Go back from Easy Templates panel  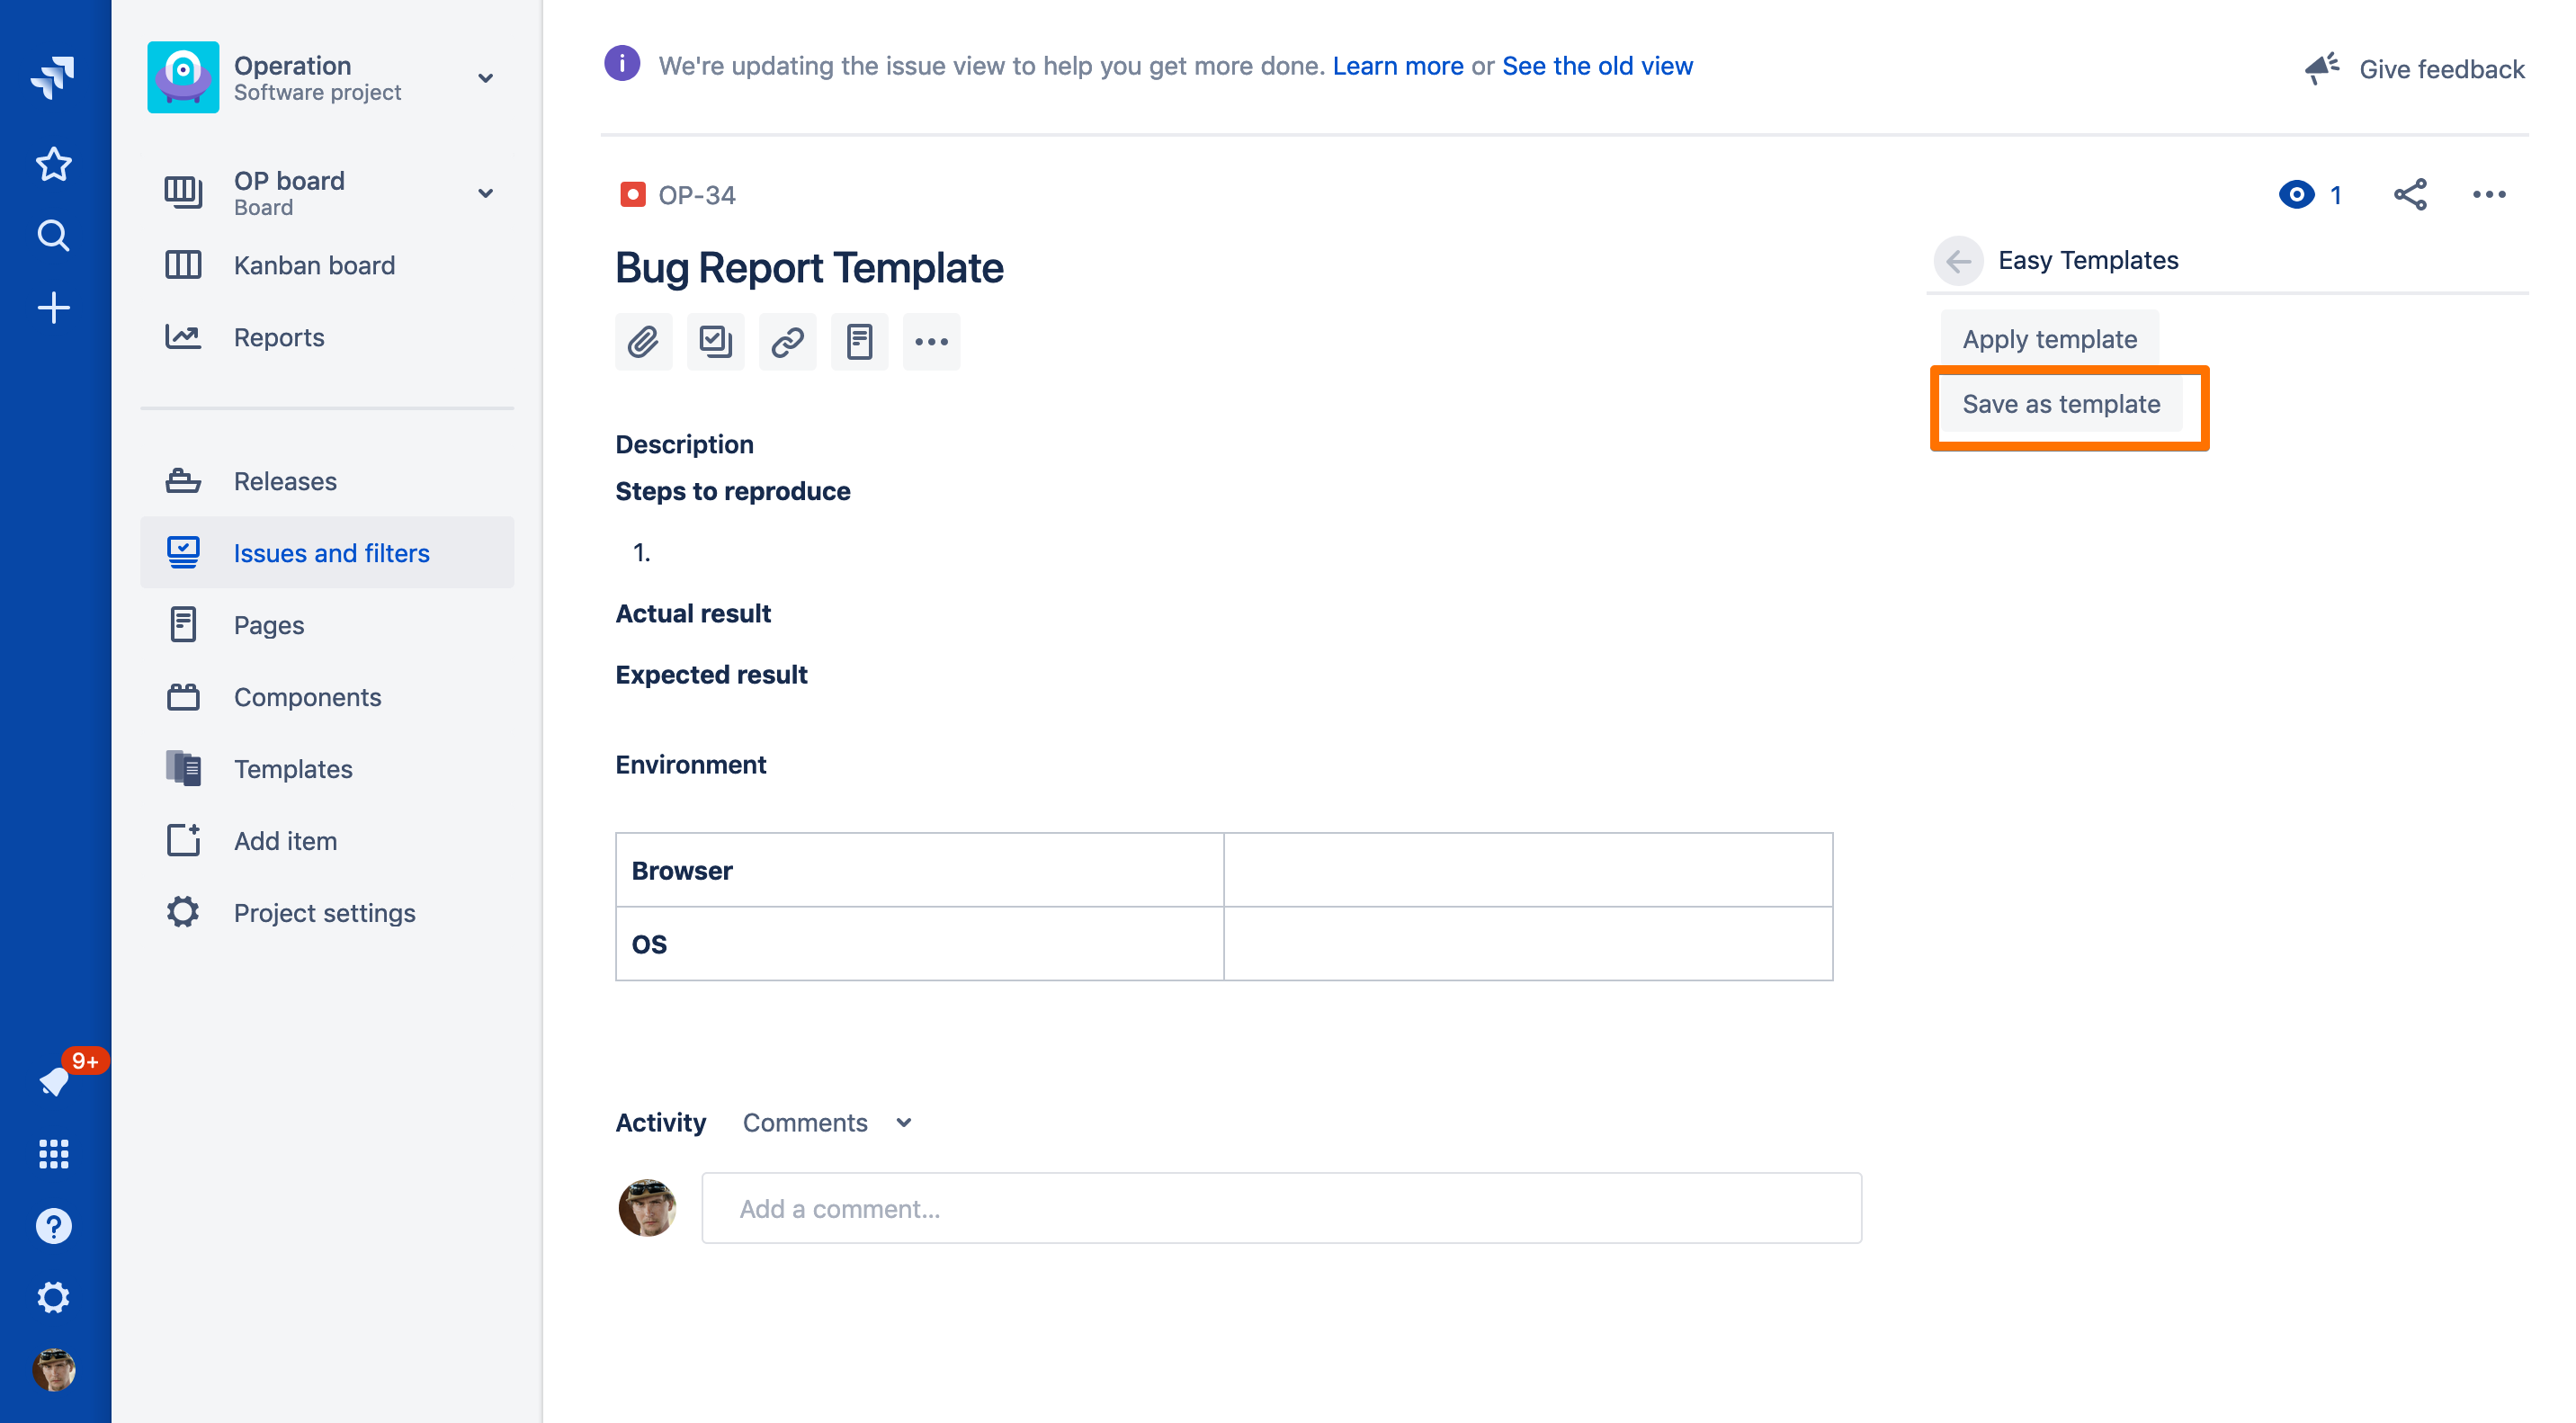click(1957, 261)
